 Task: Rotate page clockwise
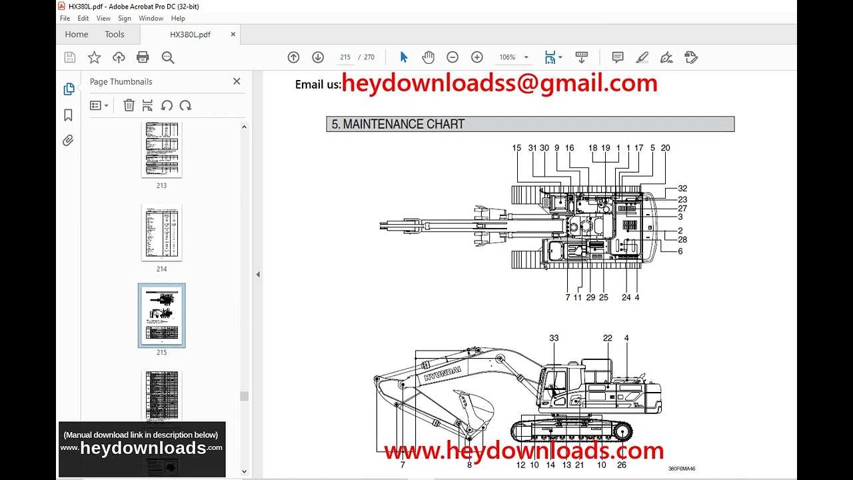coord(185,105)
